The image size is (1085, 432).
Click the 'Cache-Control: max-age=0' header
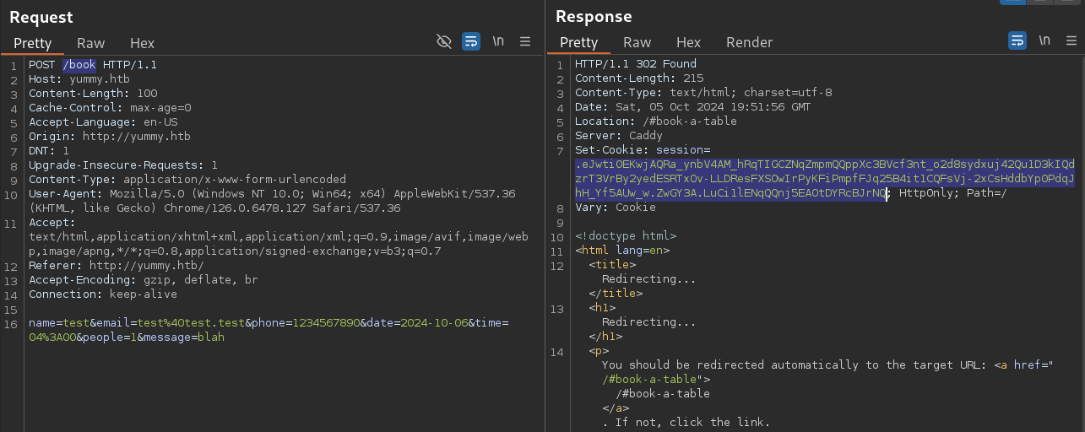110,108
